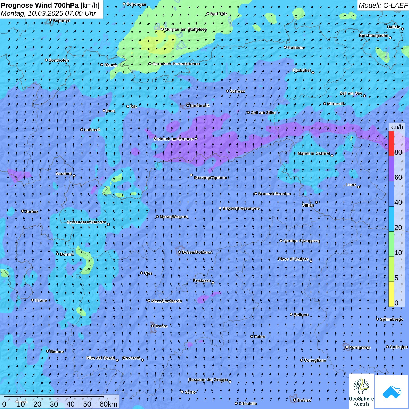The height and width of the screenshot is (409, 409).
Task: Click the Trento city marker
Action: [x=152, y=326]
